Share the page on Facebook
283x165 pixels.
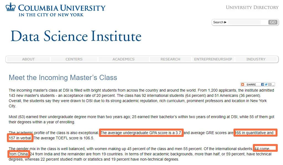263,84
